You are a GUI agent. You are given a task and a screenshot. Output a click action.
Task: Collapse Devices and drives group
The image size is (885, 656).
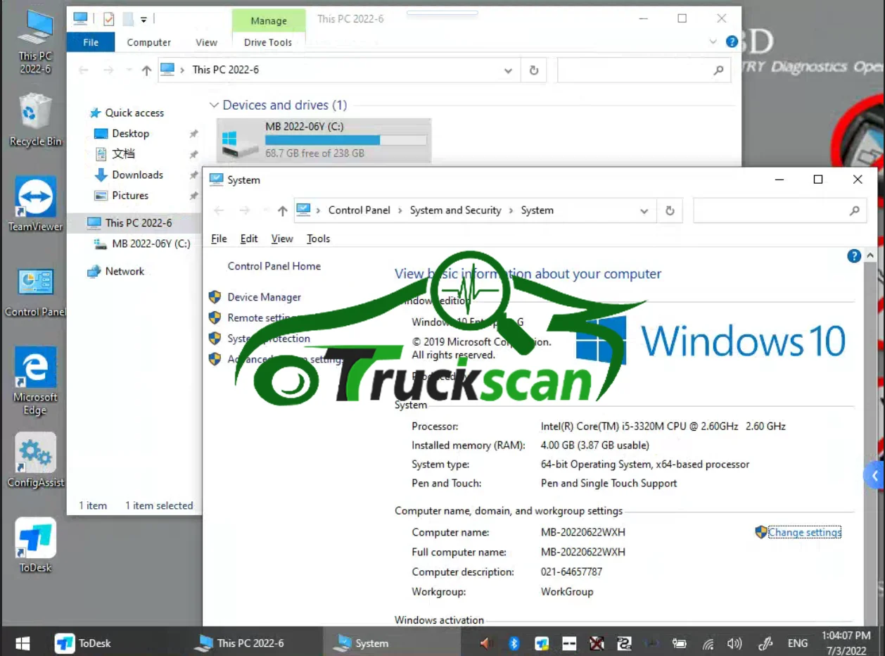point(214,106)
